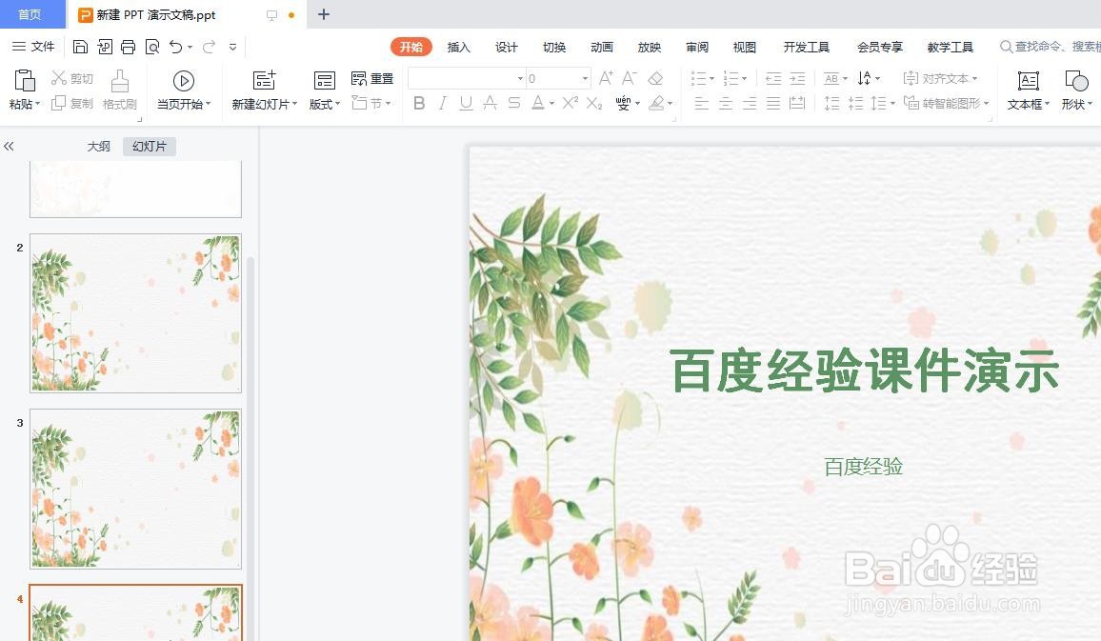Open Print Preview icon

coord(151,47)
